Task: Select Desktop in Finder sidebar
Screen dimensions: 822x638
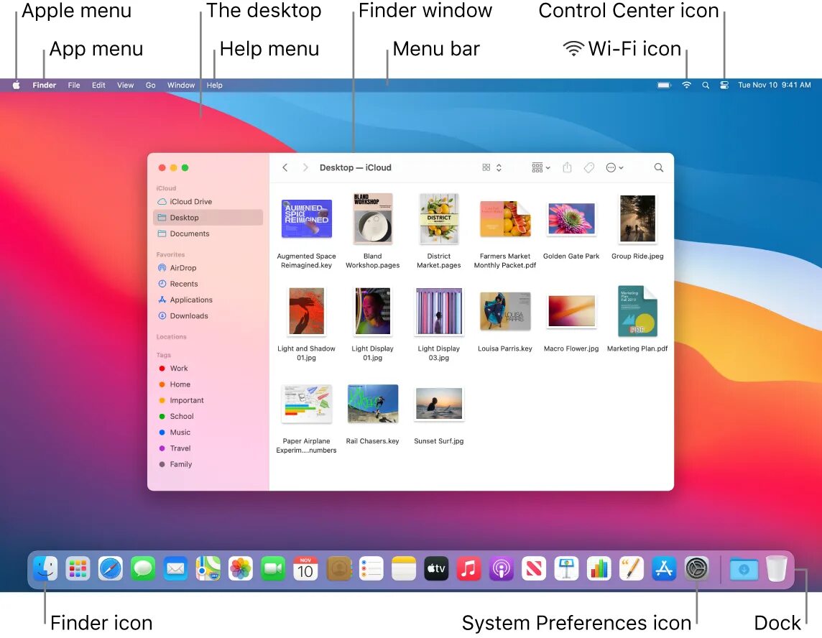Action: 208,218
